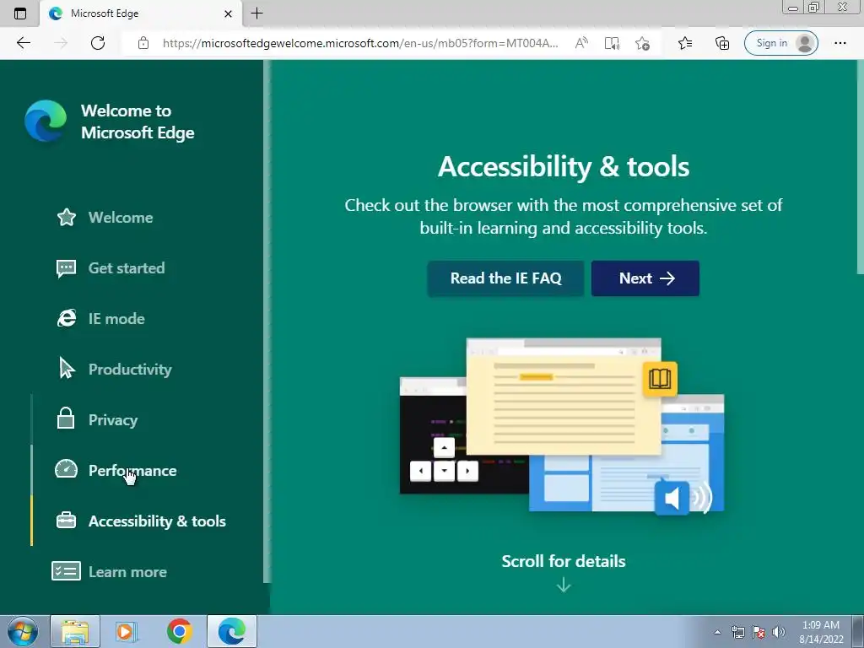The width and height of the screenshot is (864, 648).
Task: Go to the Get started section
Action: (x=127, y=268)
